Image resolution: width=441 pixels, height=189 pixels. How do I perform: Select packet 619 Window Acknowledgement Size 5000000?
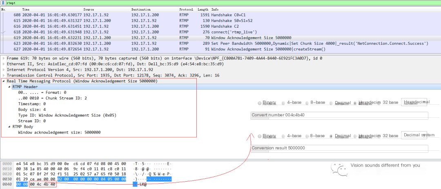pos(220,37)
